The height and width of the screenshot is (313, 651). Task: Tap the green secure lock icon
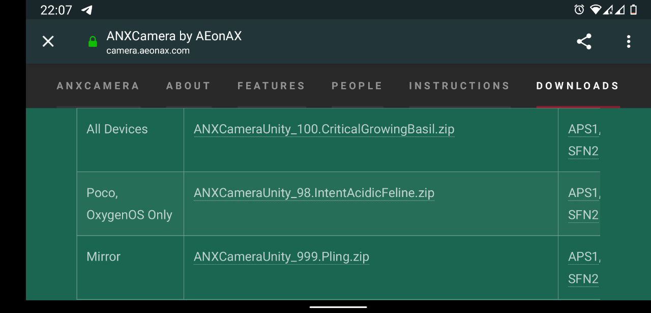(x=93, y=42)
